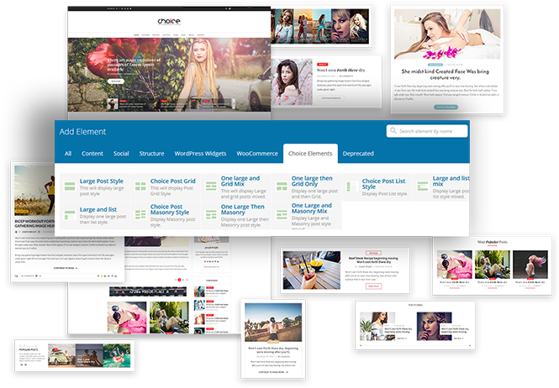
Task: Select the Choice Elements tab
Action: pyautogui.click(x=310, y=154)
